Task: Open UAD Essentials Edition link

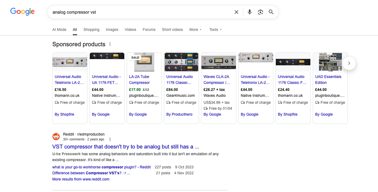Action: [x=328, y=80]
